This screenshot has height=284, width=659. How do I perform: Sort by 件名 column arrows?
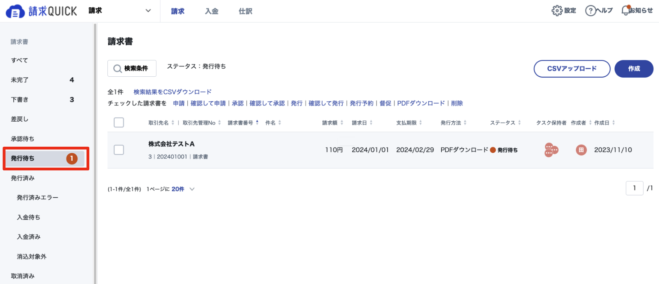(x=280, y=123)
